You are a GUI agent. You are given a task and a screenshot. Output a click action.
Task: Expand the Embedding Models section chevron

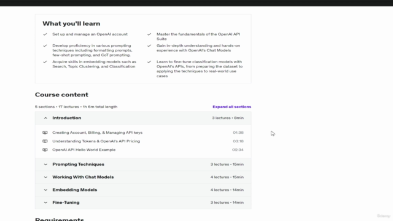tap(45, 190)
